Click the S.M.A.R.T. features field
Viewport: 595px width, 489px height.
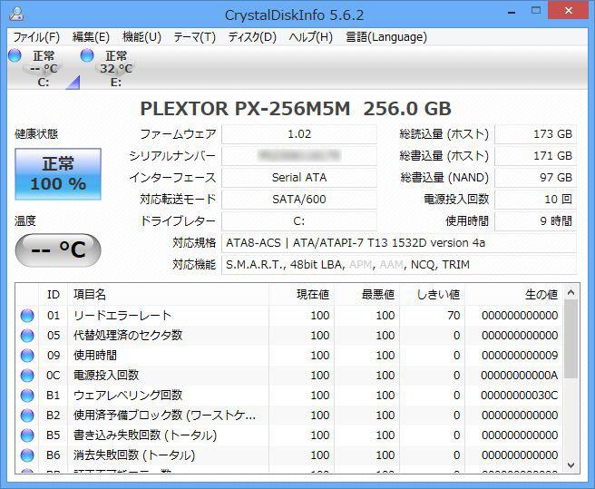pyautogui.click(x=399, y=265)
